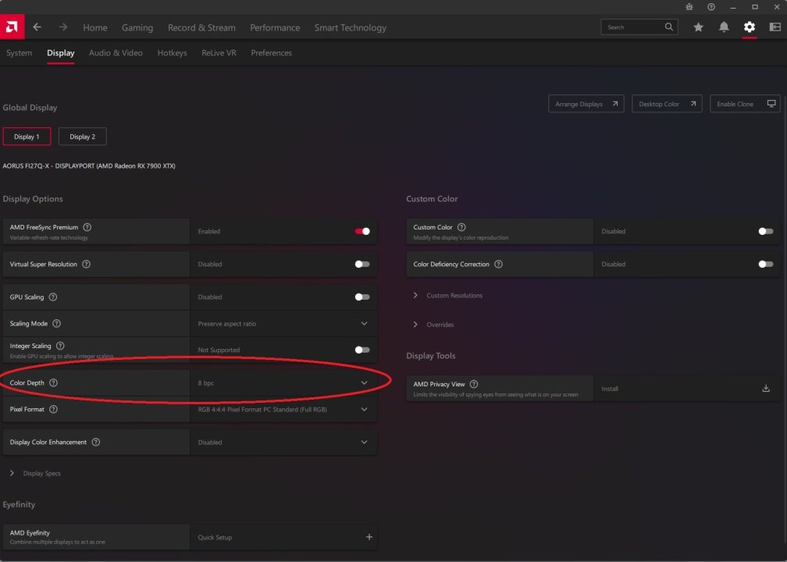Click the help question mark in title bar

pos(711,7)
